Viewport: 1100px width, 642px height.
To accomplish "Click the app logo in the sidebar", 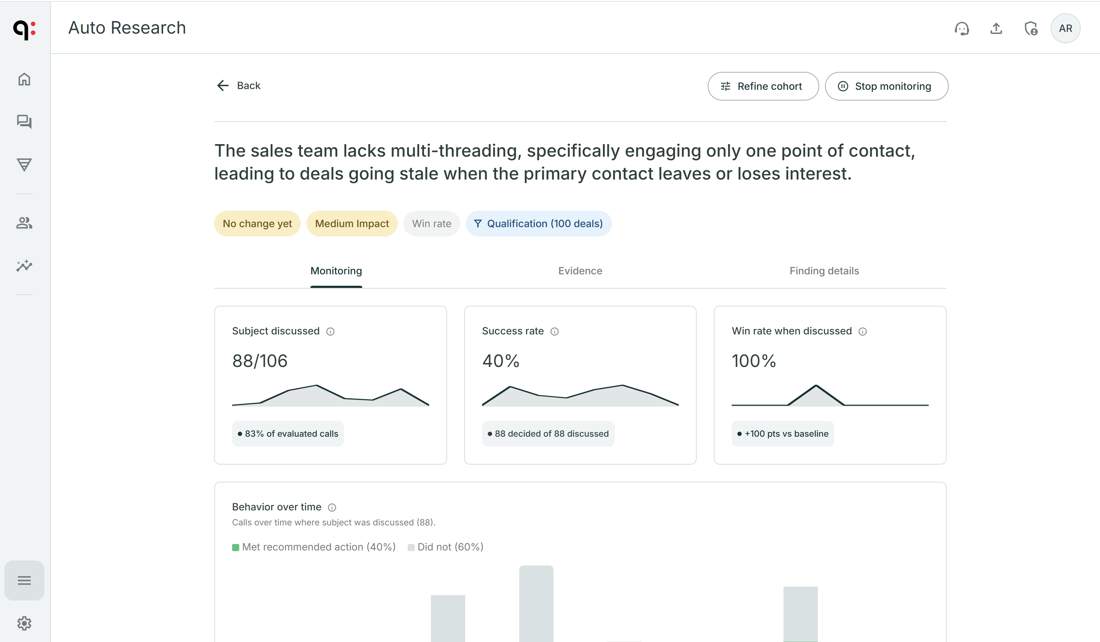I will (x=24, y=30).
